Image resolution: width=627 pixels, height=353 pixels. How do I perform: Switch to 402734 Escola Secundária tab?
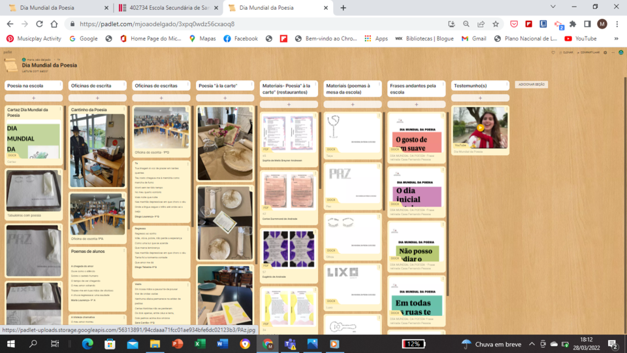(x=169, y=8)
